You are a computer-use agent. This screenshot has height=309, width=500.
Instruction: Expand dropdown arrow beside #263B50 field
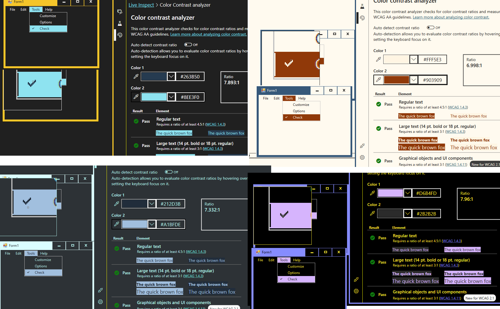(x=171, y=76)
